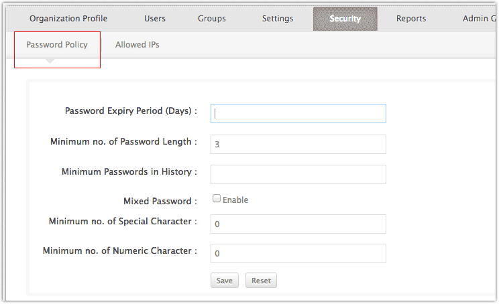The width and height of the screenshot is (499, 304).
Task: Switch to the Users tab
Action: 155,19
